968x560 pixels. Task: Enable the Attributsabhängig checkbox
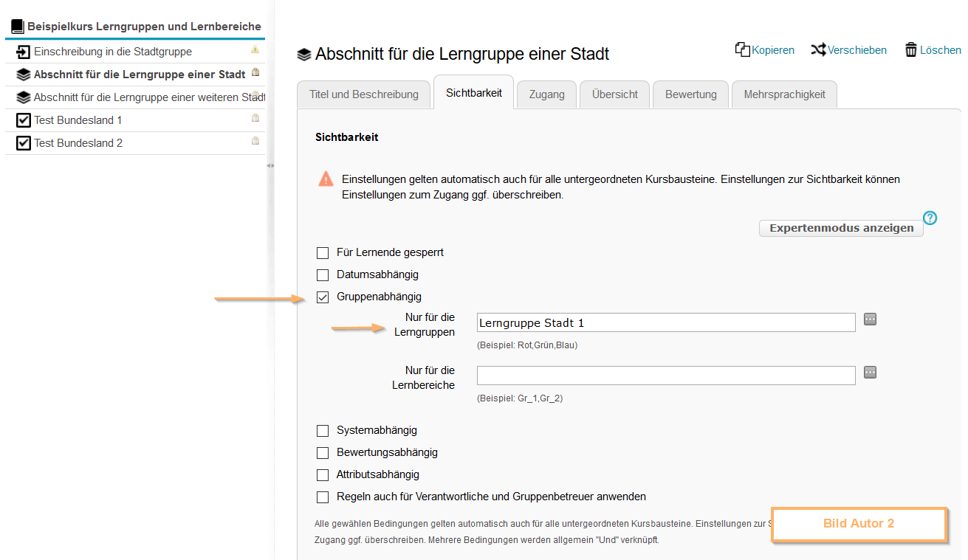[323, 474]
